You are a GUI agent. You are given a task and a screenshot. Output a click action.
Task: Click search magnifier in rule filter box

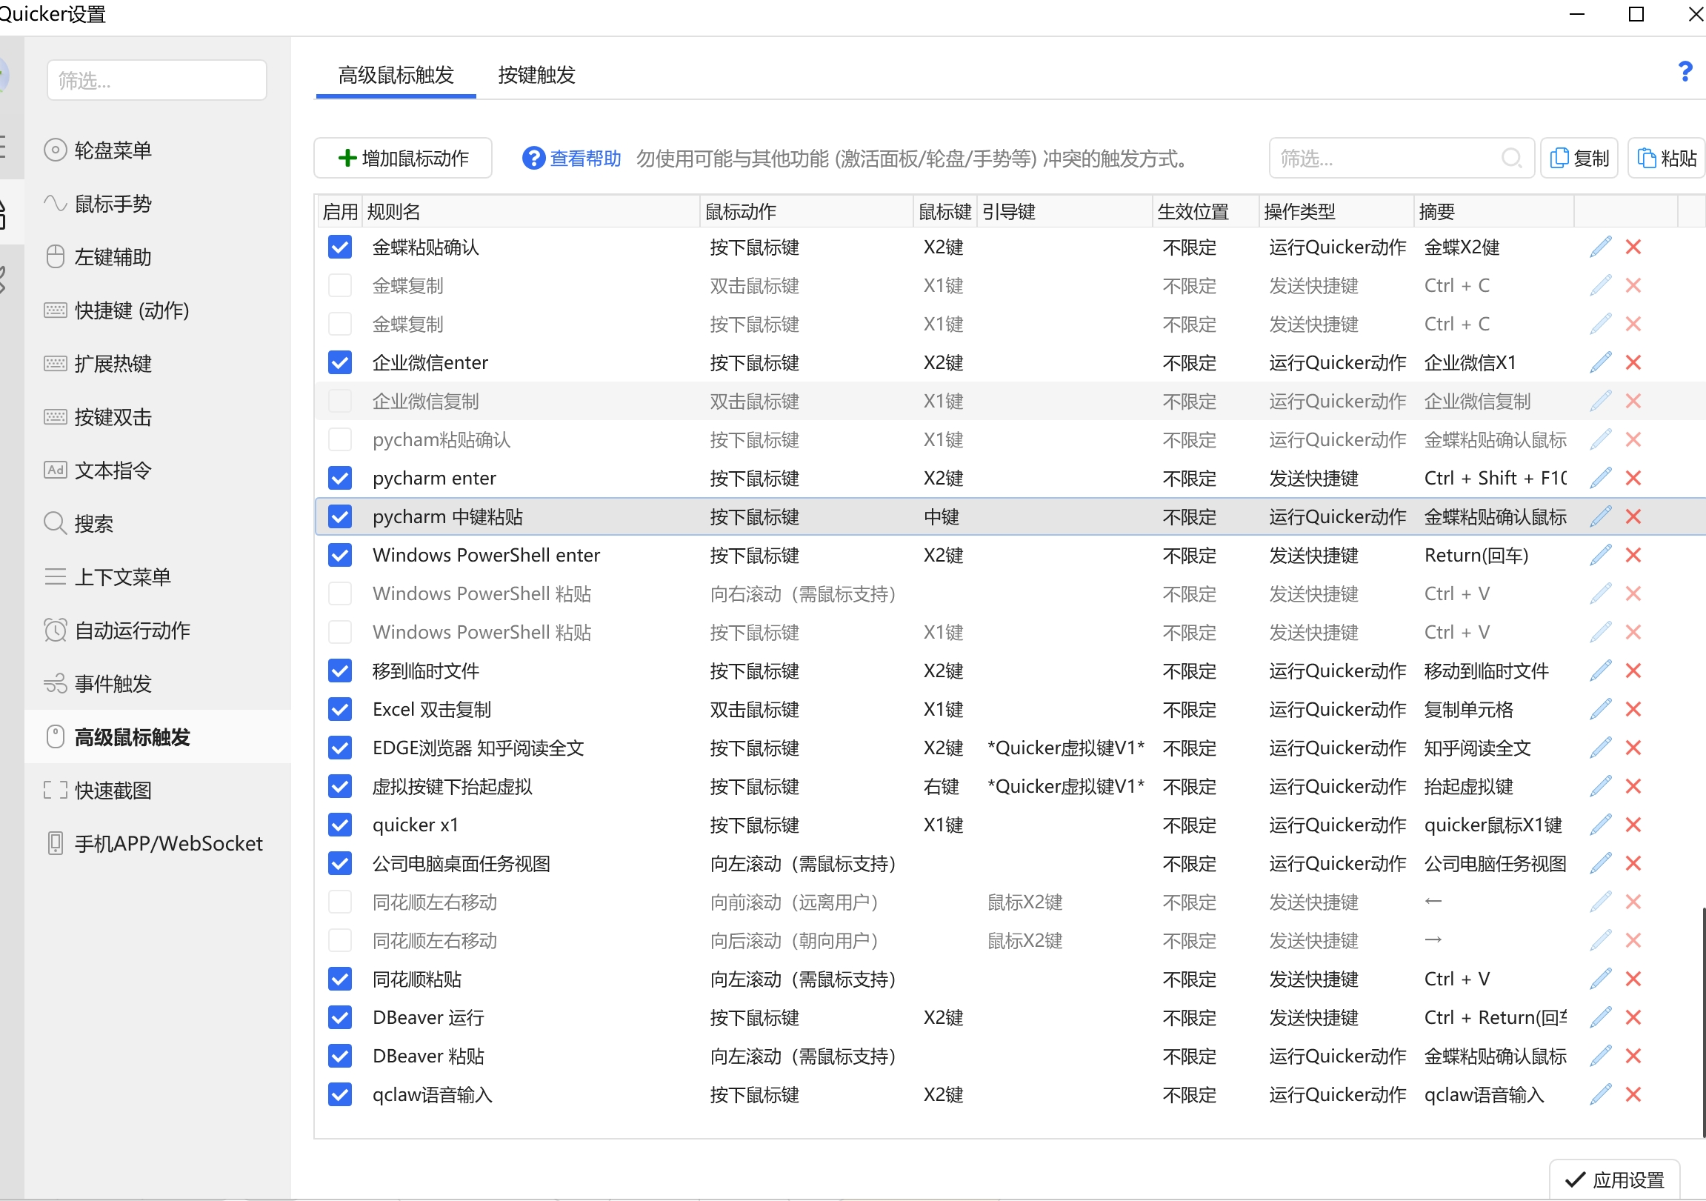[x=1510, y=159]
